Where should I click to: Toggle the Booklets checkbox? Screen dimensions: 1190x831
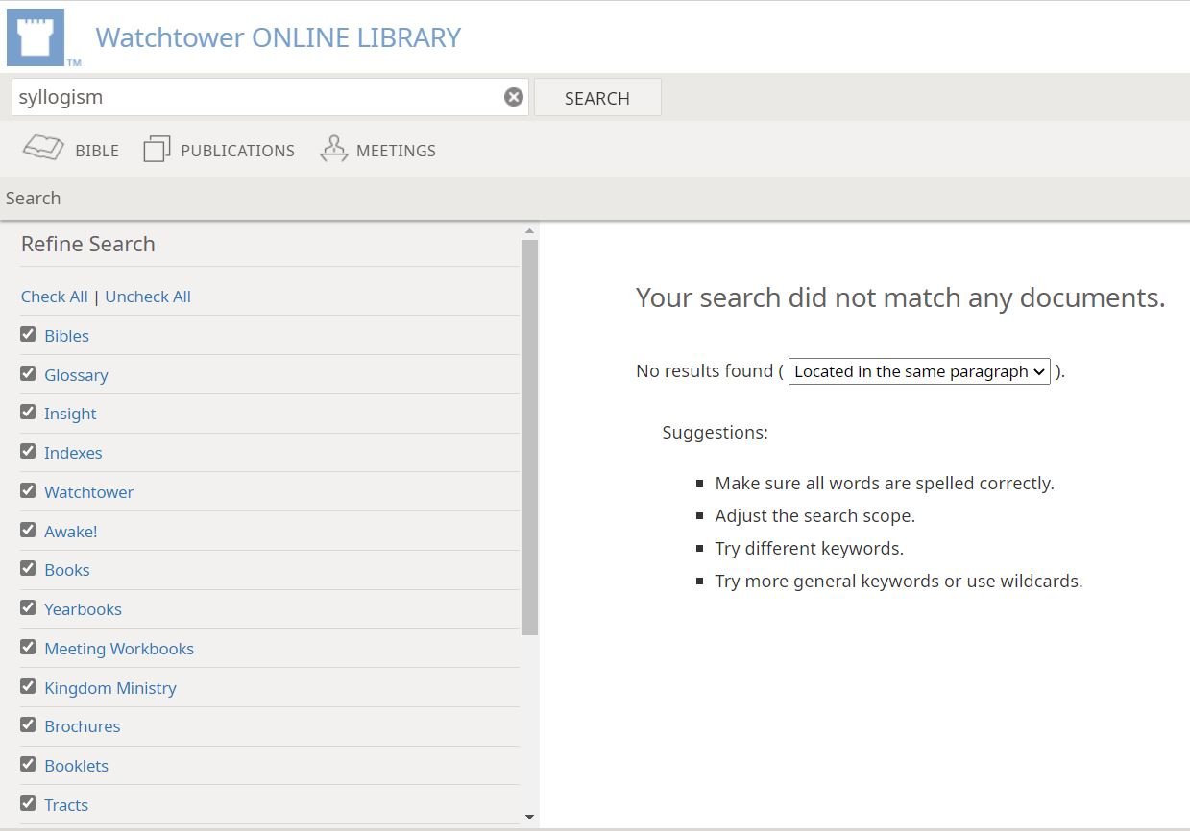click(28, 764)
